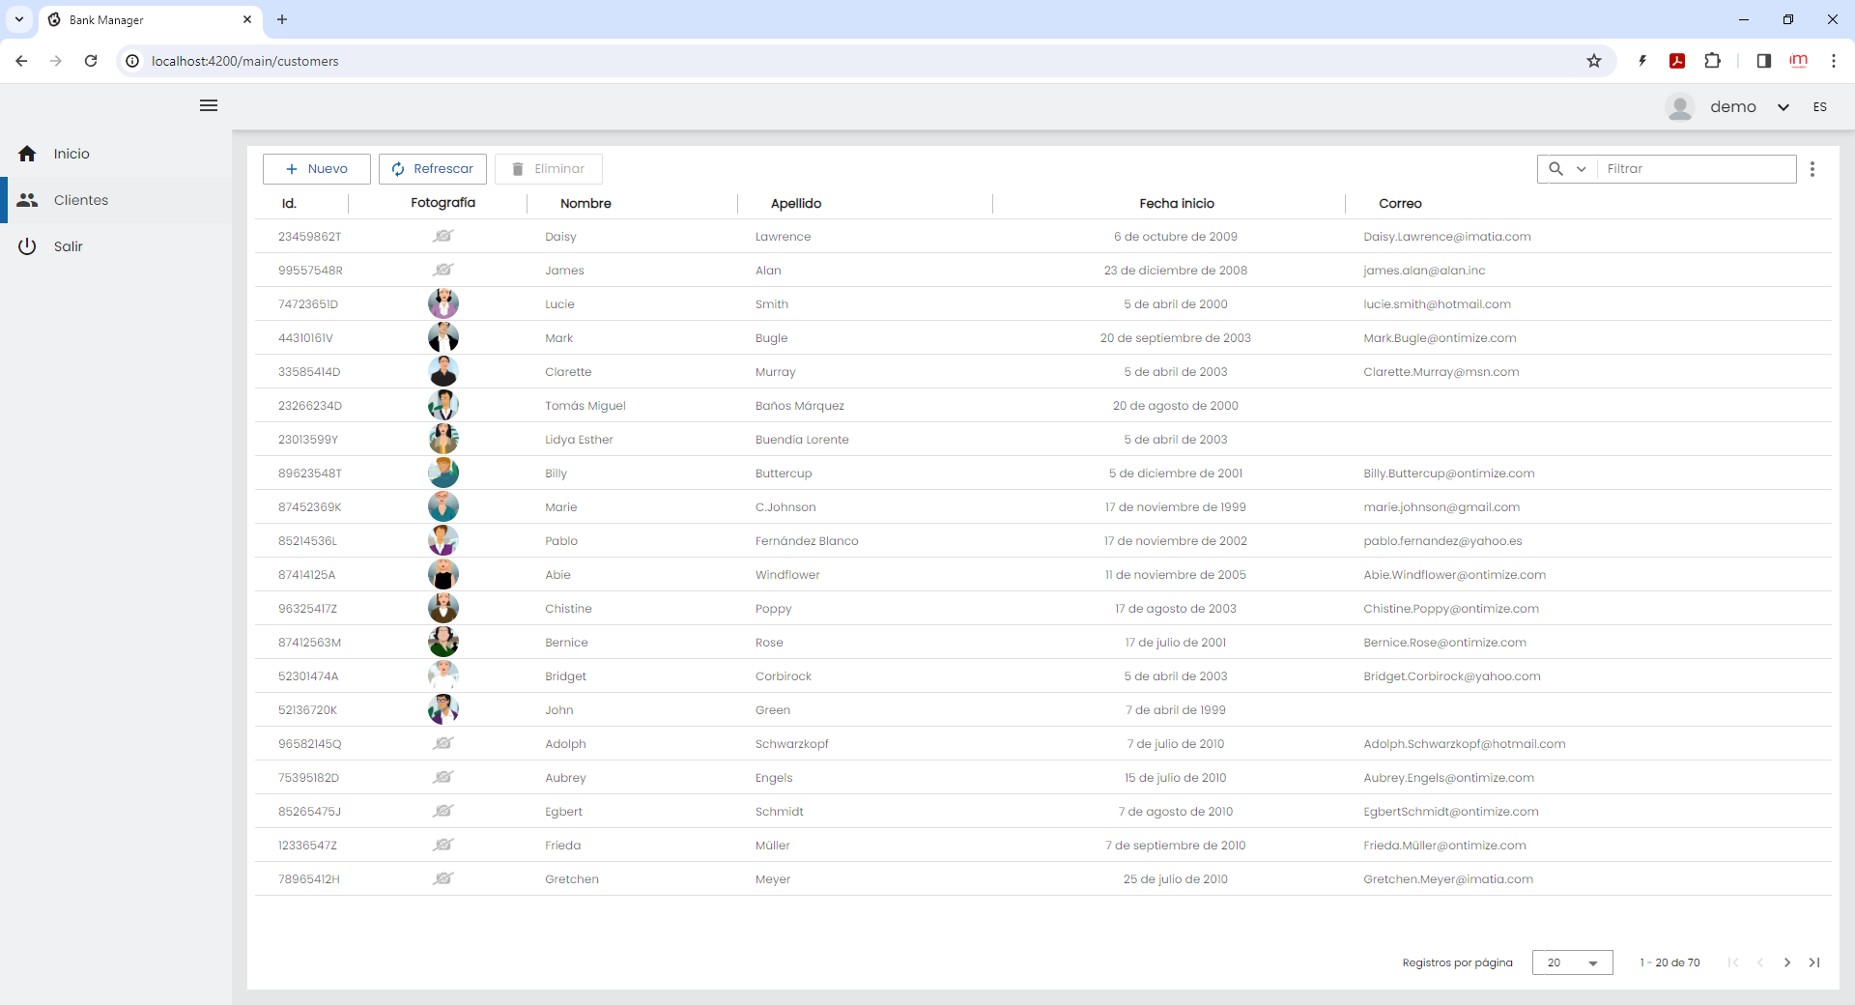The image size is (1855, 1005).
Task: Click Abie Windflower's avatar photo
Action: click(443, 574)
